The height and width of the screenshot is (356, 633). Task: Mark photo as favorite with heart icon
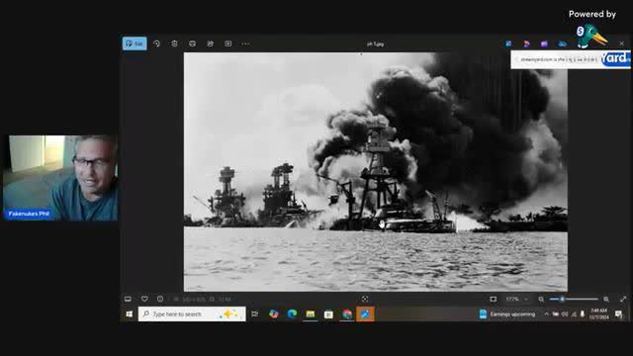point(144,299)
